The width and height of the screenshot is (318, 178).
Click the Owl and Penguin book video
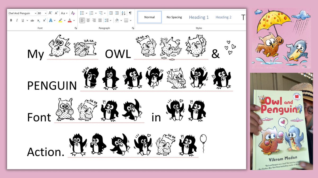pos(281,121)
